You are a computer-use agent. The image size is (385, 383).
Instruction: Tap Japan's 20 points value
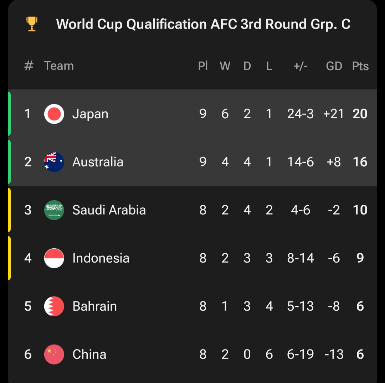coord(360,114)
